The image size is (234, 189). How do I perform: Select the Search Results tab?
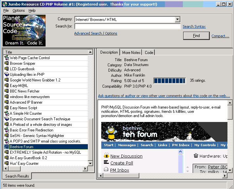17,176
